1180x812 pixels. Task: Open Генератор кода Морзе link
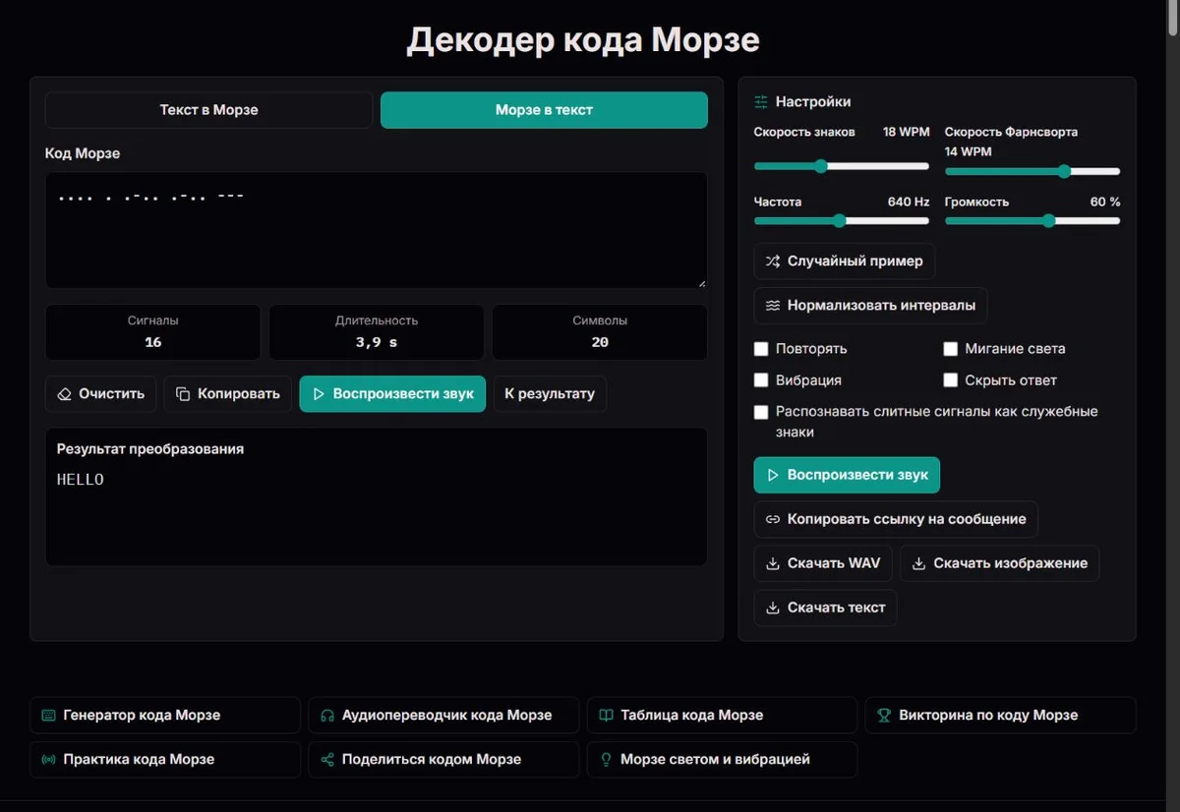coord(165,716)
